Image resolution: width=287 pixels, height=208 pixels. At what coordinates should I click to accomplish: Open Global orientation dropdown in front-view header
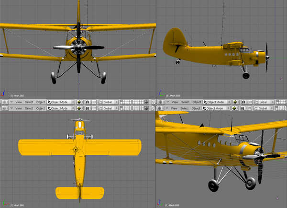pos(110,102)
